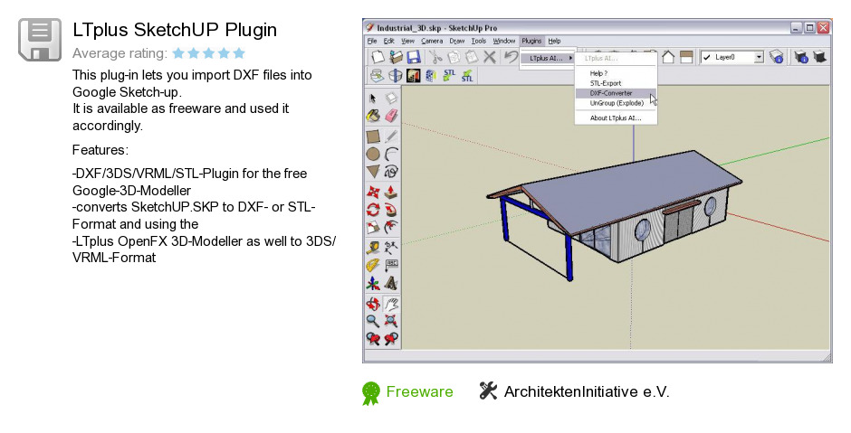Open the Tools menu
This screenshot has width=851, height=433.
pyautogui.click(x=479, y=41)
